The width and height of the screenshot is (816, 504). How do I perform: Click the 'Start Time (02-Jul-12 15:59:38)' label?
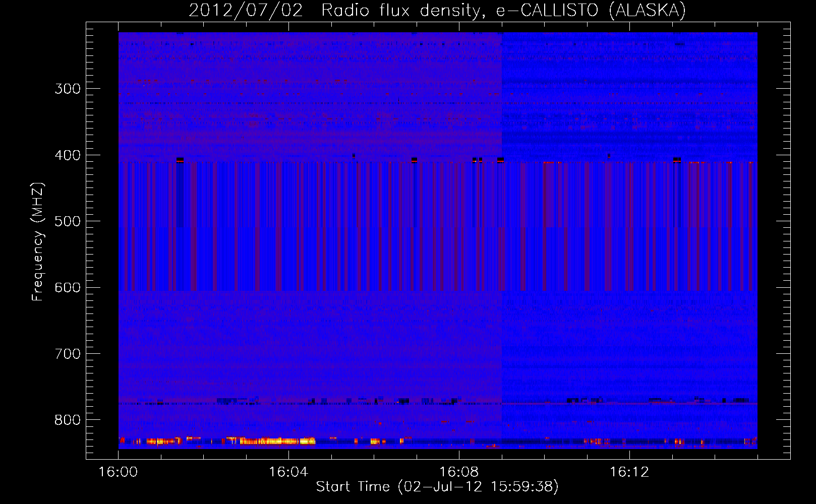coord(437,487)
